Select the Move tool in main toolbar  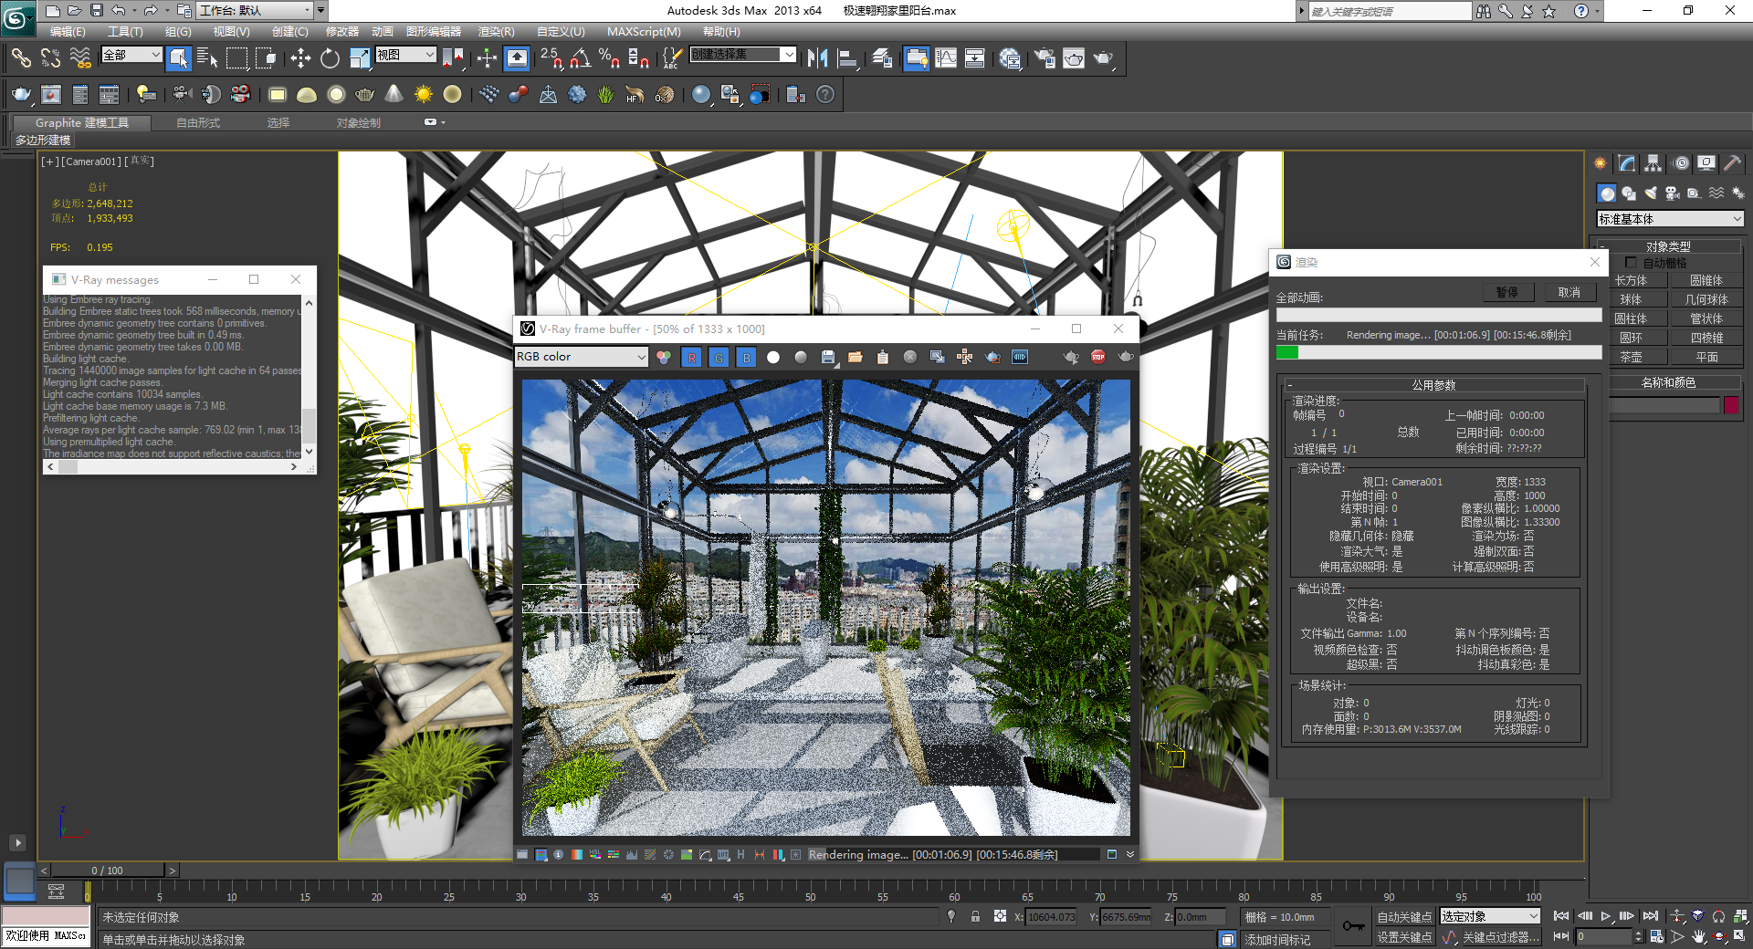(x=300, y=59)
